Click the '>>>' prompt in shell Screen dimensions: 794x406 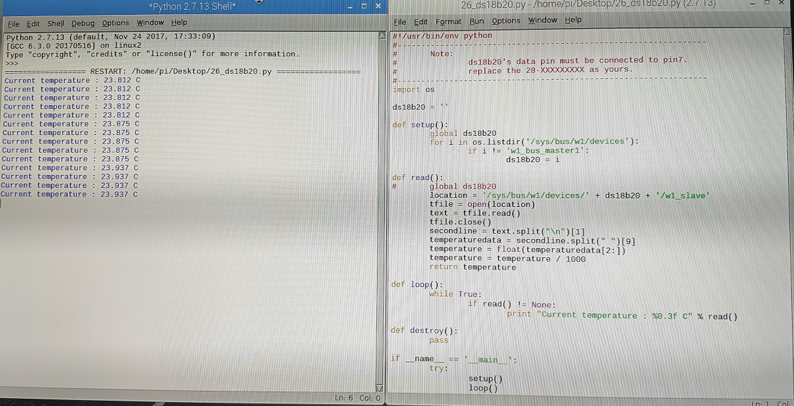point(12,63)
